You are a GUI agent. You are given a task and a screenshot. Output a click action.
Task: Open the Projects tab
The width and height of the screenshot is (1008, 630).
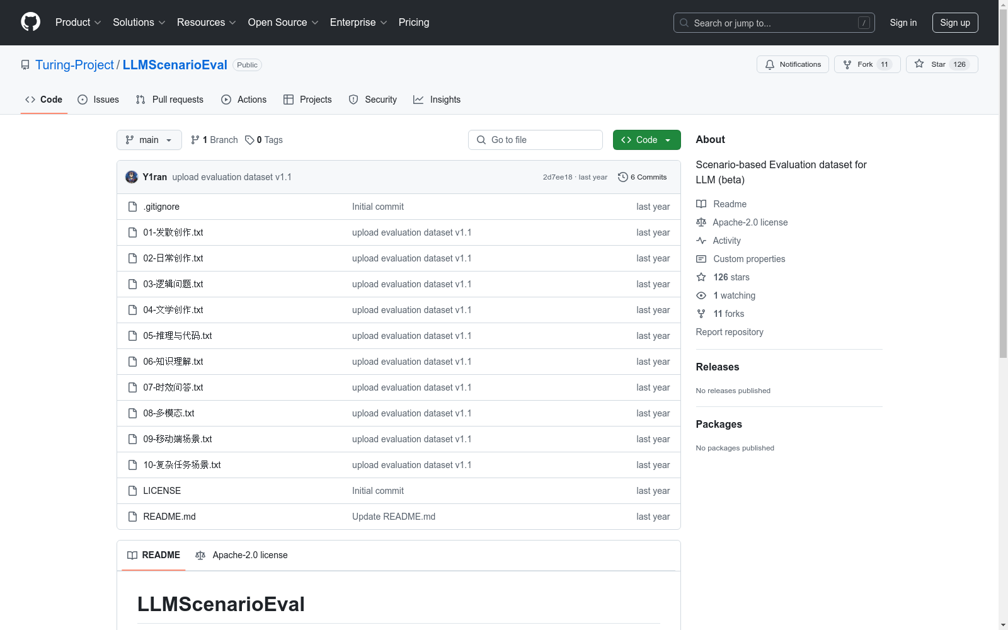click(307, 100)
